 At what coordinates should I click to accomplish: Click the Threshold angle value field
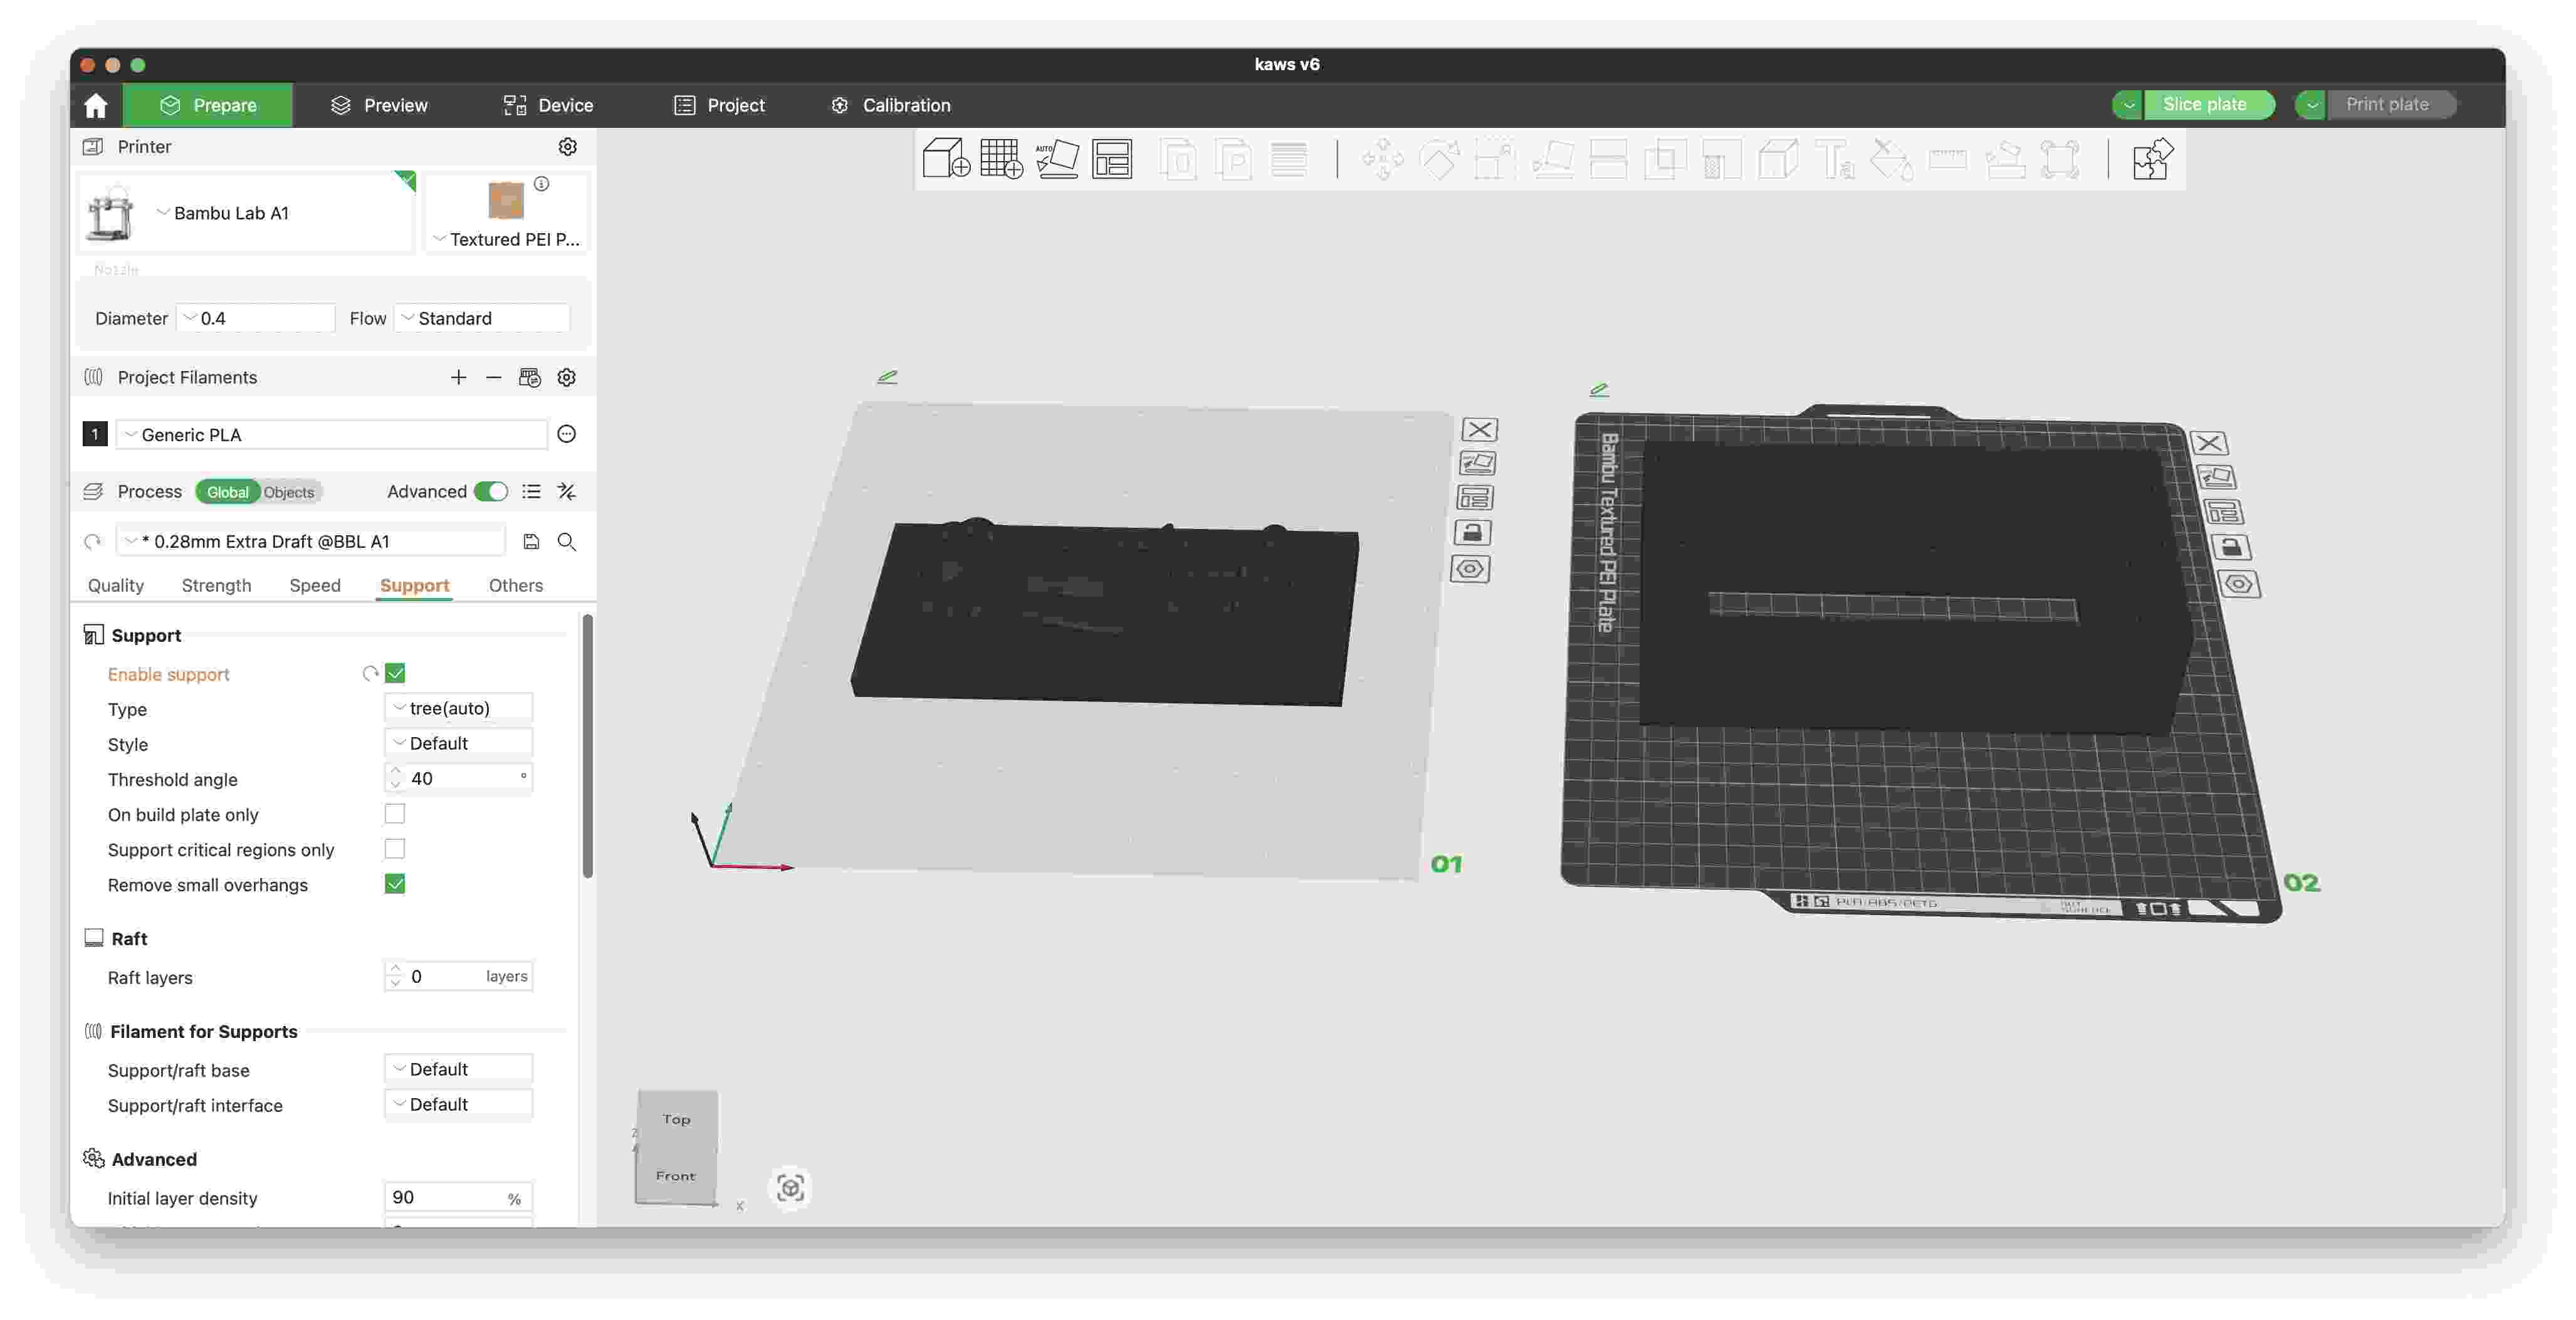458,778
